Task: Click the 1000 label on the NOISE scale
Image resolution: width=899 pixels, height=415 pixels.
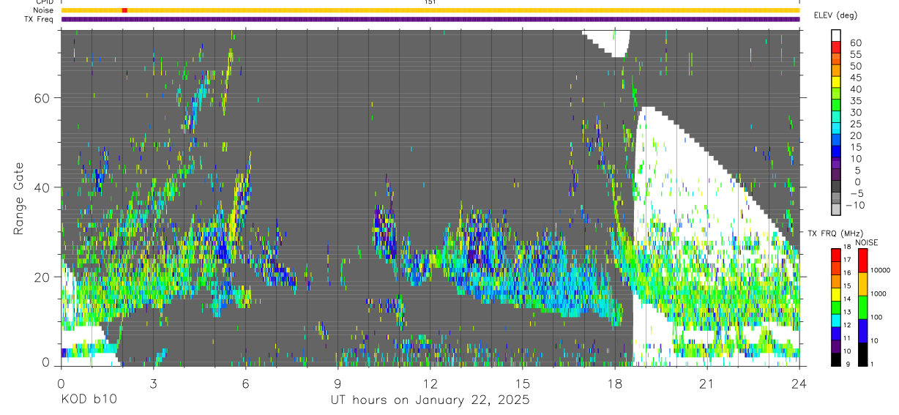Action: (x=879, y=294)
